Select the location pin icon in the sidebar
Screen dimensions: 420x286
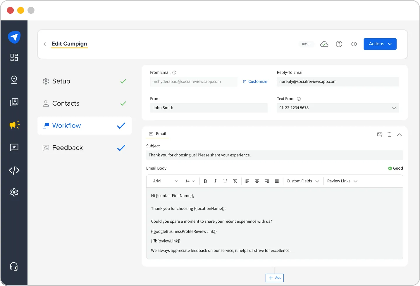click(14, 80)
